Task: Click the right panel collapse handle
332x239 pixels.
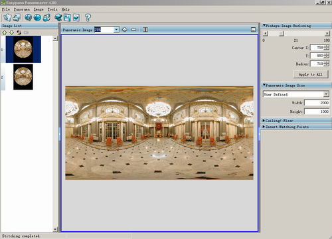Action: click(260, 134)
